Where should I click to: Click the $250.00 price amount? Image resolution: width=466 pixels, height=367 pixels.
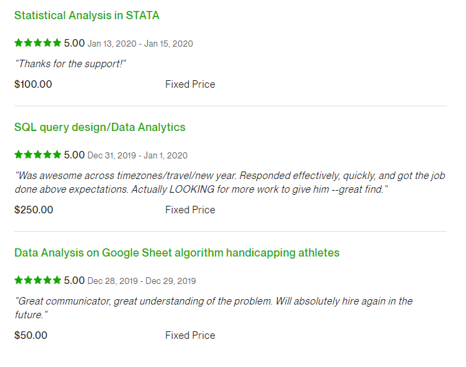point(34,210)
